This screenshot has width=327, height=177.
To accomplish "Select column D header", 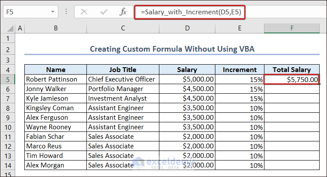I will pos(187,29).
